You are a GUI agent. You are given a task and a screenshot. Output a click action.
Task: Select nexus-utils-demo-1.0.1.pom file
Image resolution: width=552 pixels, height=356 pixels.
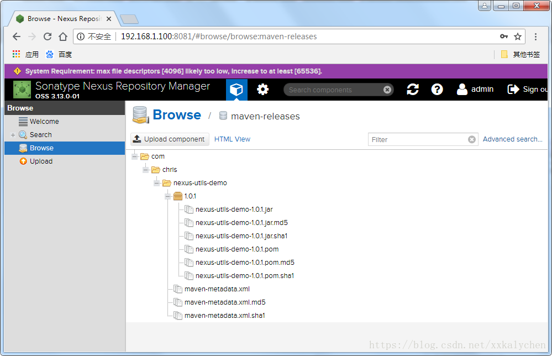tap(237, 249)
